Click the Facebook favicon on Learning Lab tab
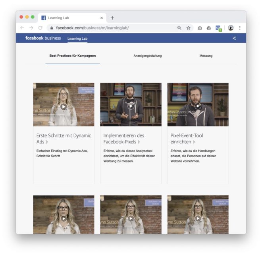The width and height of the screenshot is (262, 255). [44, 18]
